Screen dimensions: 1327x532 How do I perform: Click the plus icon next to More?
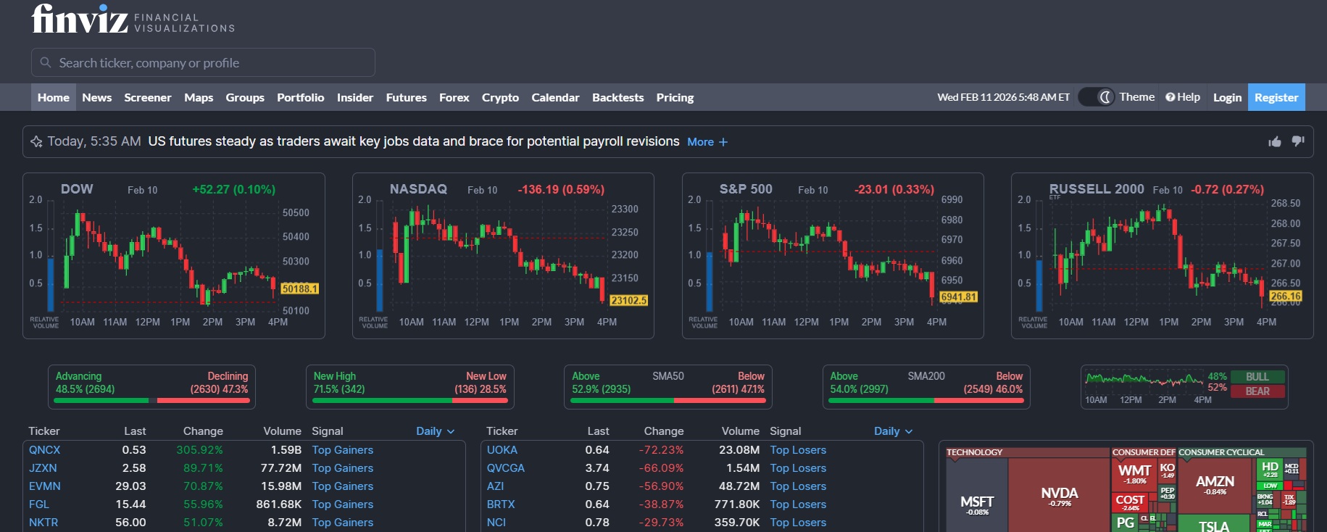click(723, 142)
